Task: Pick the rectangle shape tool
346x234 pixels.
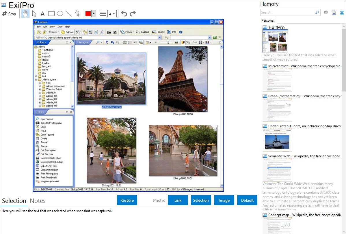Action: coord(51,14)
